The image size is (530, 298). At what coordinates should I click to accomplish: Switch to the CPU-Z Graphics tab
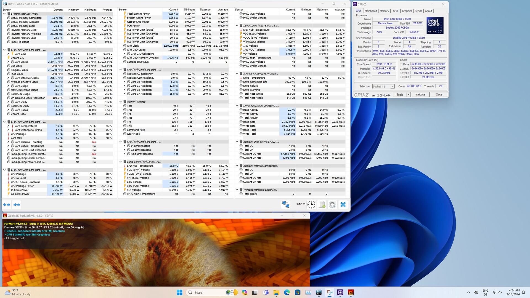point(407,11)
